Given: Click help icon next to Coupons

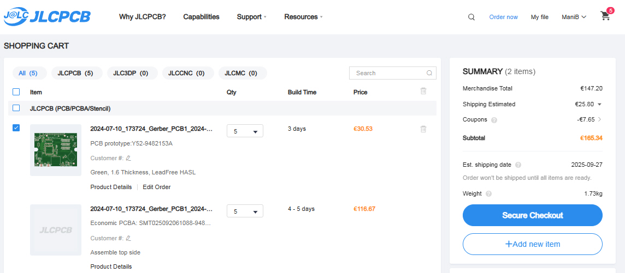Looking at the screenshot, I should 494,120.
